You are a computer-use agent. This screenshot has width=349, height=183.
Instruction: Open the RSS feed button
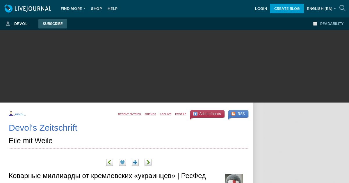(238, 114)
